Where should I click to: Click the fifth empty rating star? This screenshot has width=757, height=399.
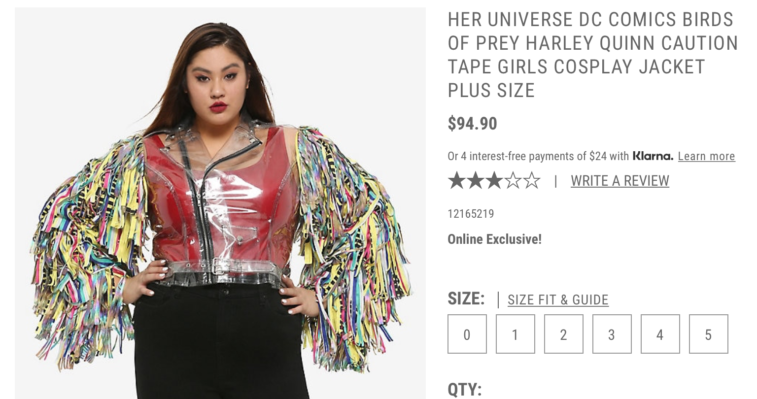click(532, 181)
